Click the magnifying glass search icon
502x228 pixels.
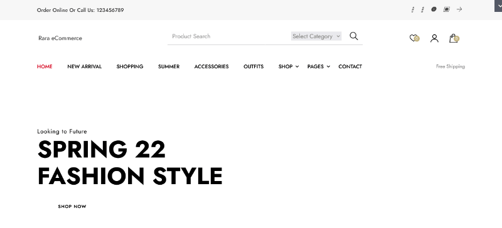coord(354,36)
